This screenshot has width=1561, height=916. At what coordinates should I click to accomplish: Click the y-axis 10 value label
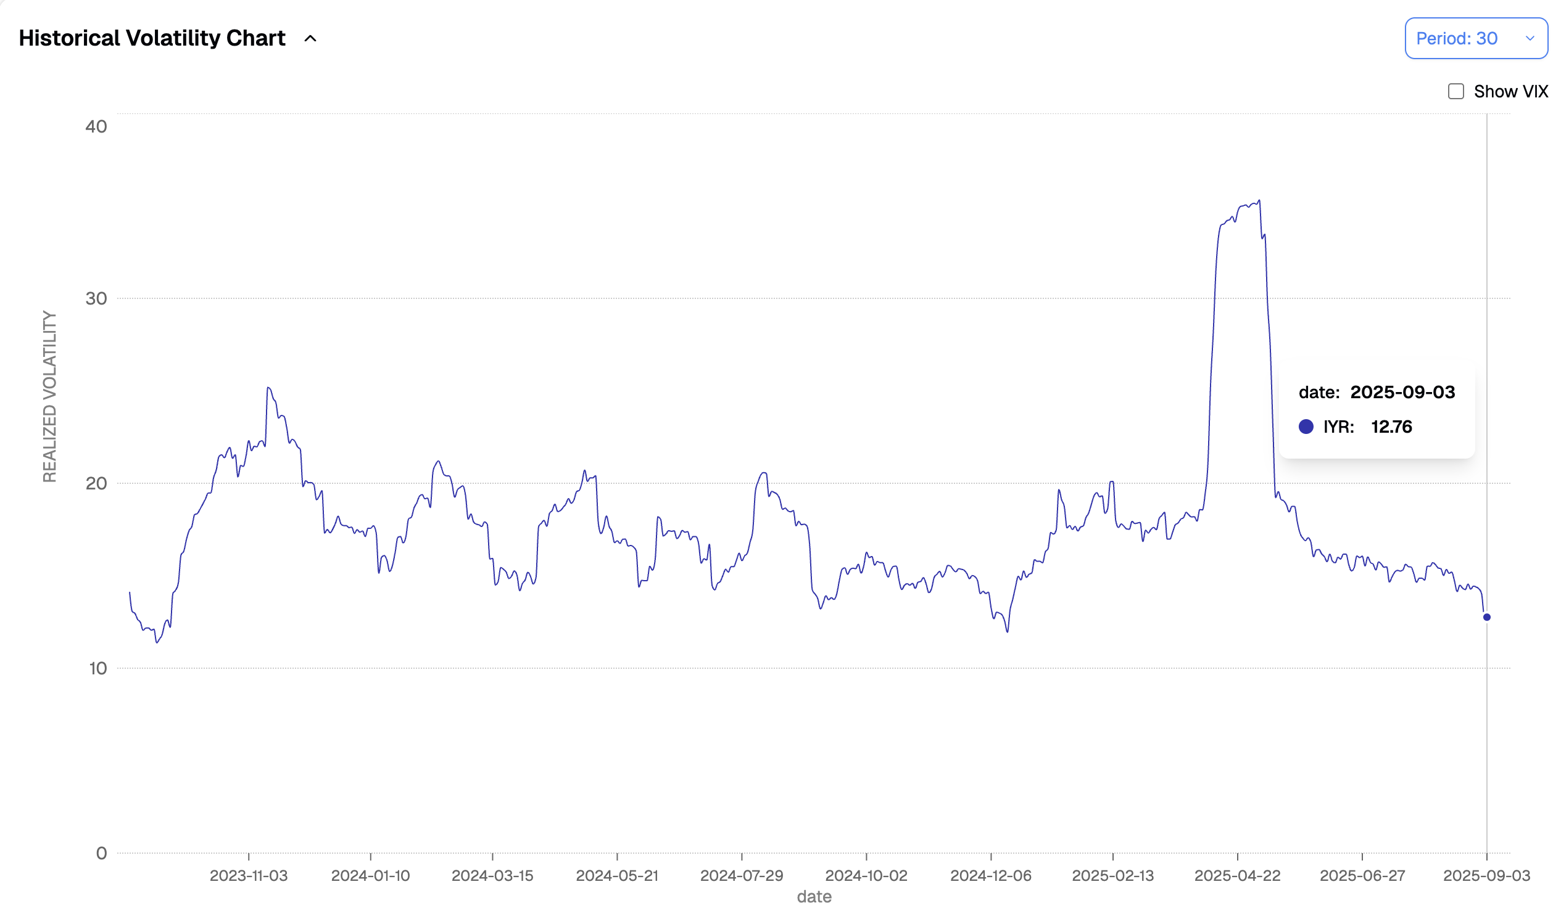98,668
